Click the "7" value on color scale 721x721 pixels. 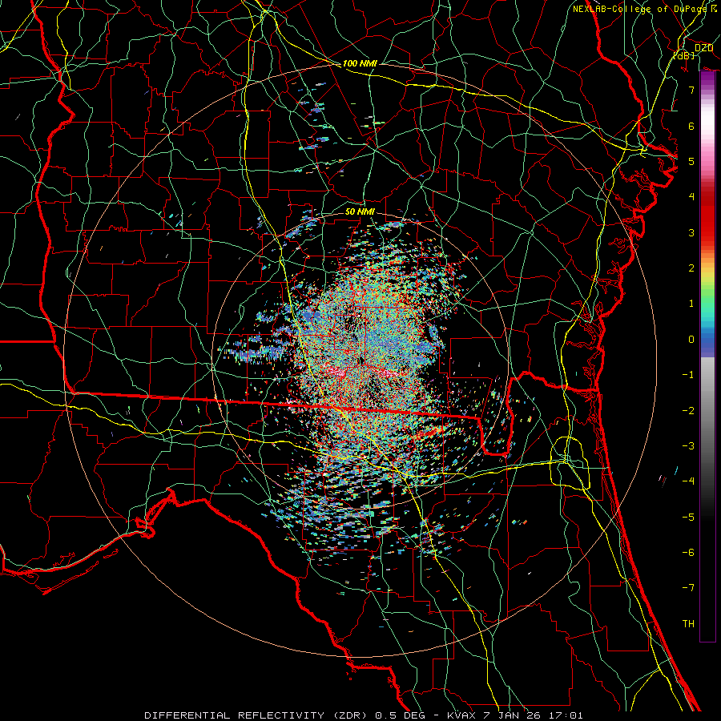coord(691,90)
